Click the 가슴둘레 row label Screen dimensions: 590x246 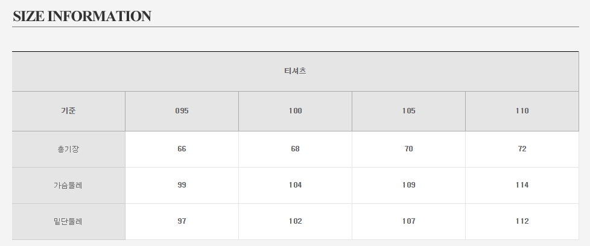[68, 185]
